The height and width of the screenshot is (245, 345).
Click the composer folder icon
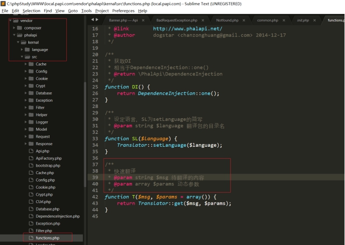pos(19,28)
